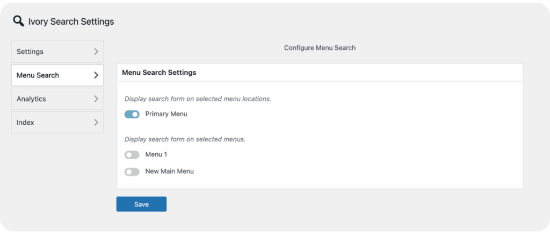Click the 'selected menu locations' description text
The height and width of the screenshot is (234, 550).
pyautogui.click(x=198, y=99)
